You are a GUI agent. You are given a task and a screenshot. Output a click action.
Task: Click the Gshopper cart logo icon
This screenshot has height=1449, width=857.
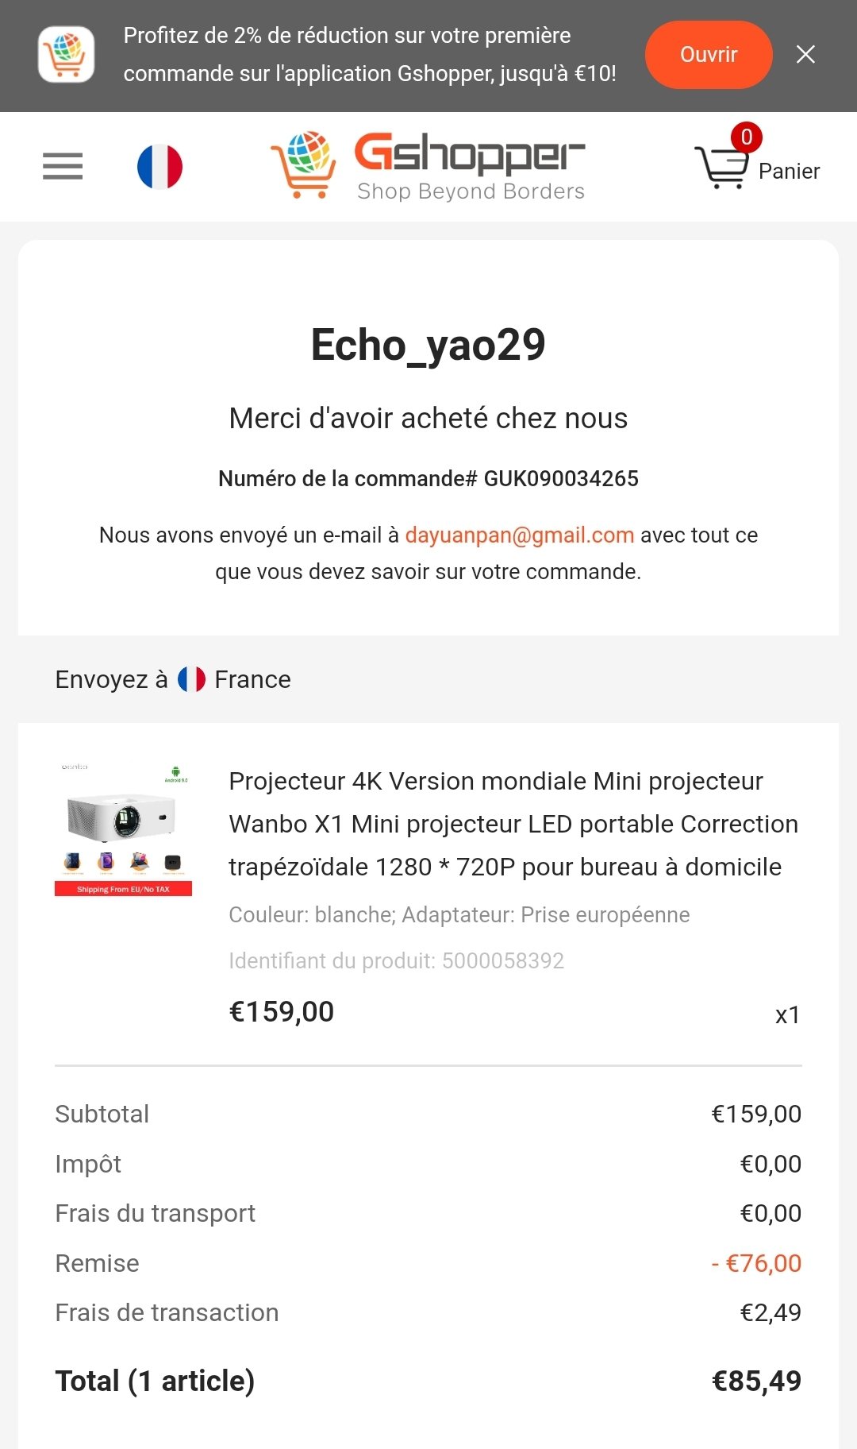(303, 165)
